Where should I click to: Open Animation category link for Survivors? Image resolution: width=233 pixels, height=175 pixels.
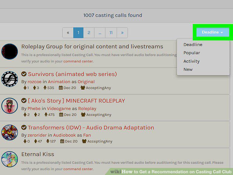[59, 82]
